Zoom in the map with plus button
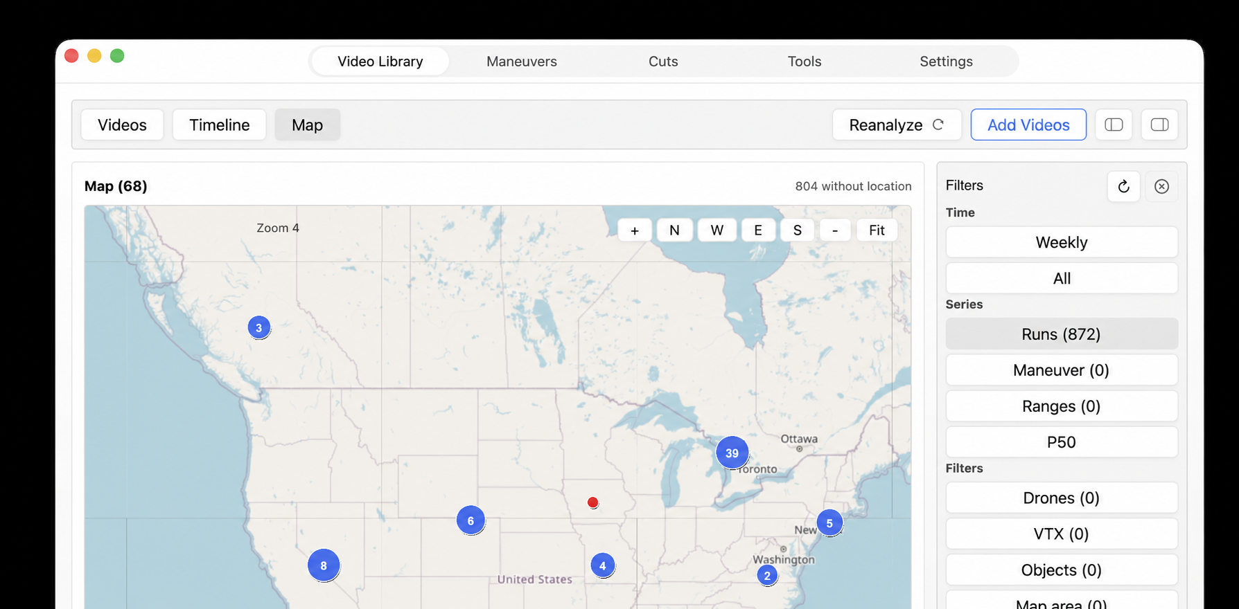Viewport: 1239px width, 609px height. 635,230
